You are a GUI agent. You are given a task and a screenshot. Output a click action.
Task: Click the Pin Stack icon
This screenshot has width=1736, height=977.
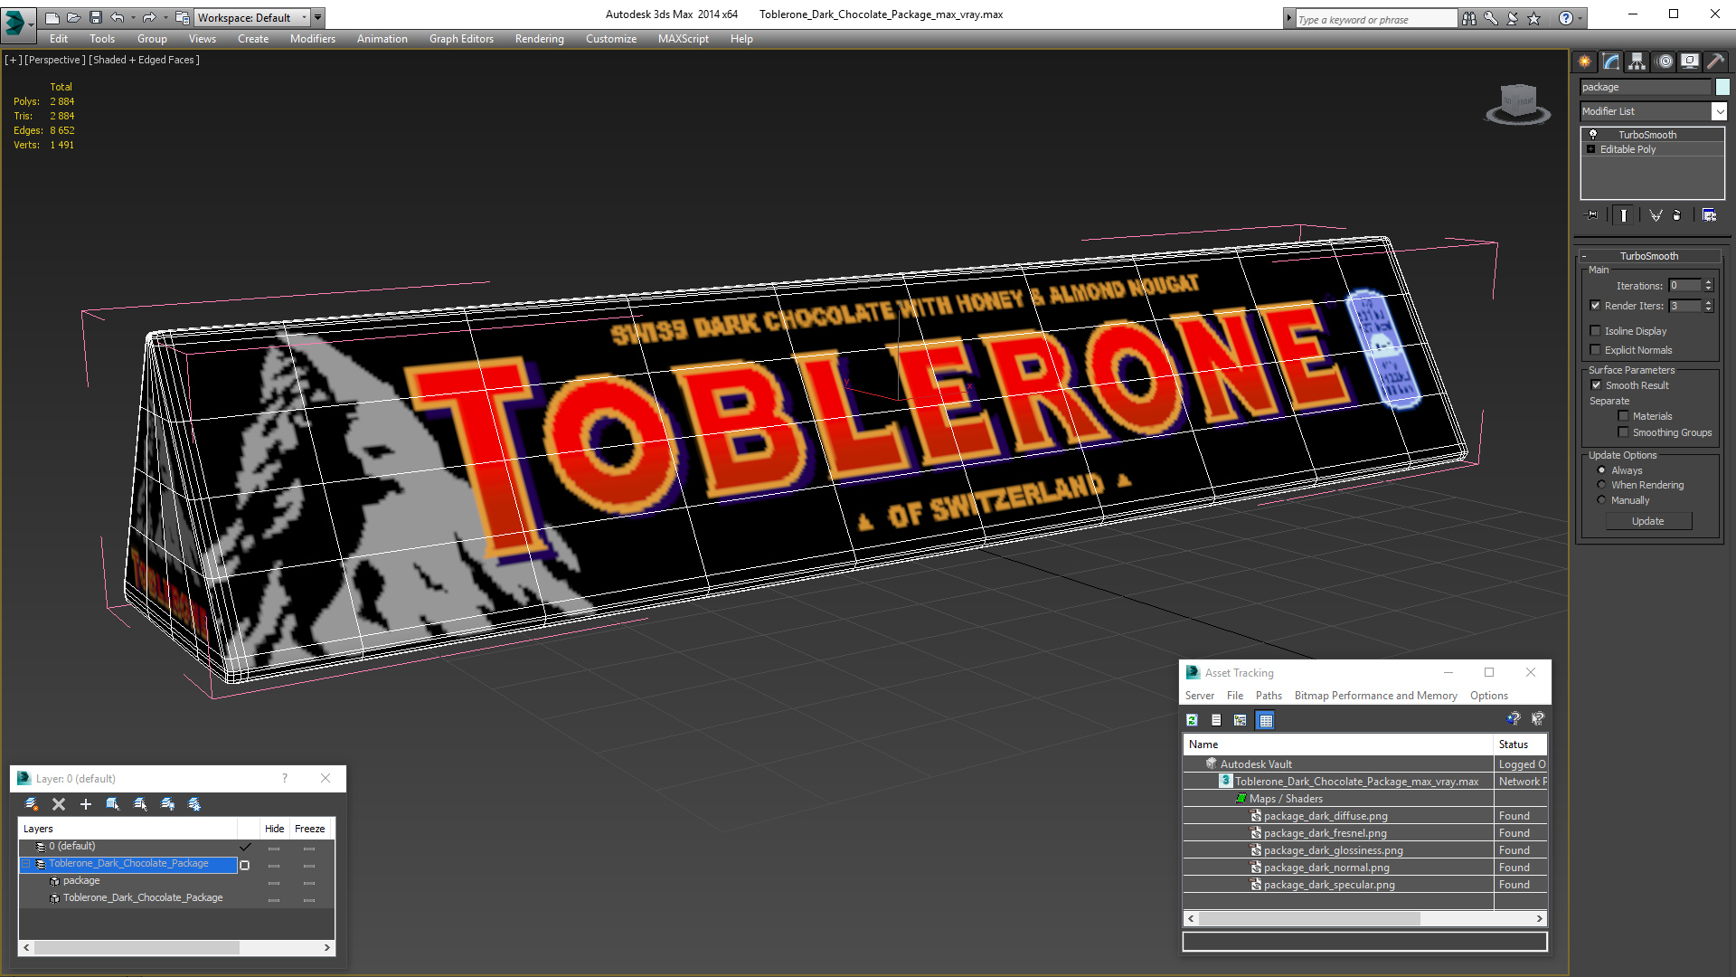1592,215
